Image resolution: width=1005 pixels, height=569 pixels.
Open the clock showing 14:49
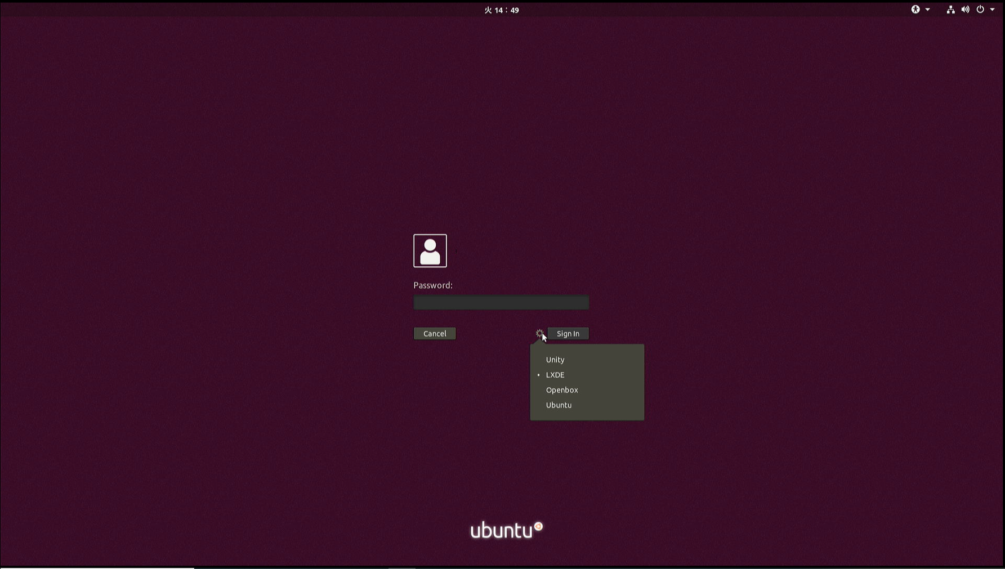click(502, 10)
